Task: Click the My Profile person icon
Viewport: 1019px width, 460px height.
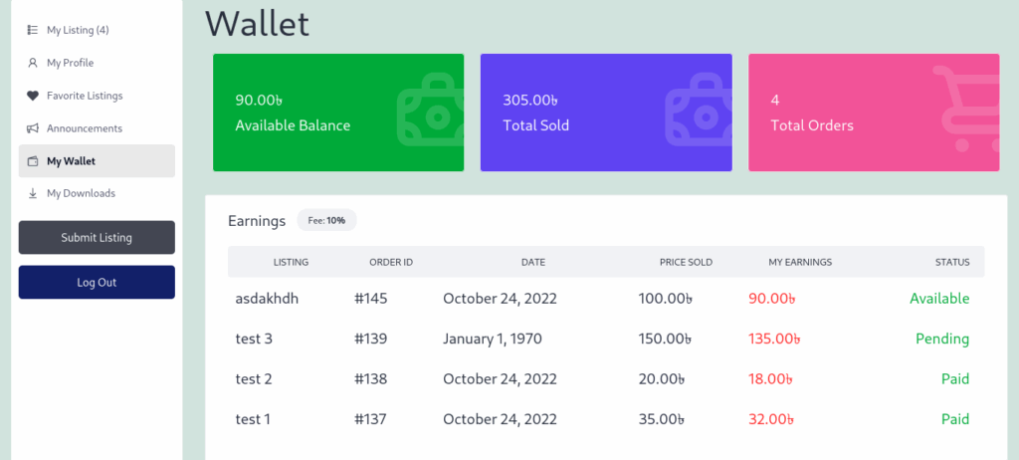Action: pyautogui.click(x=33, y=63)
